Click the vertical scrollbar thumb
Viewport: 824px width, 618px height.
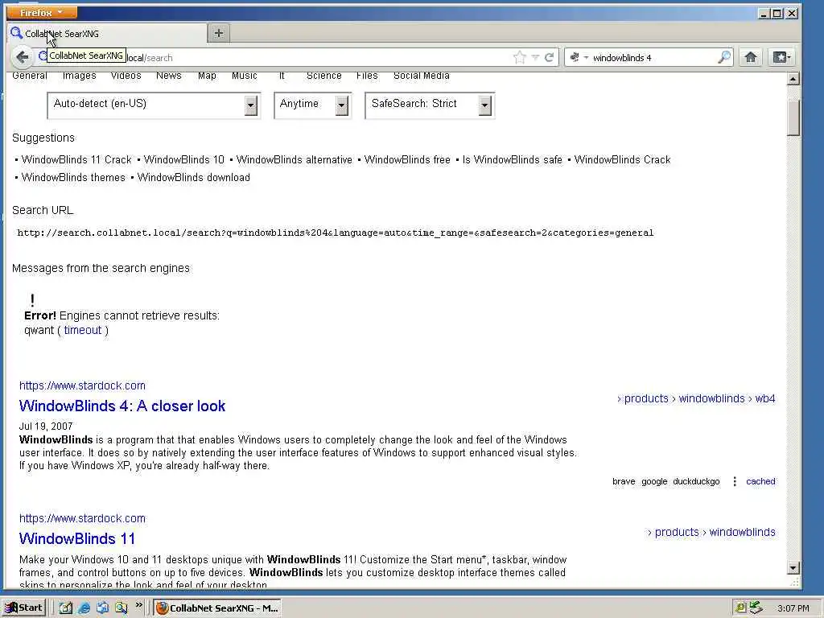793,117
